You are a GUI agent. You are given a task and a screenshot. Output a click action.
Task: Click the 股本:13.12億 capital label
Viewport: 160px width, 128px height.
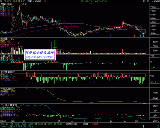click(24, 1)
